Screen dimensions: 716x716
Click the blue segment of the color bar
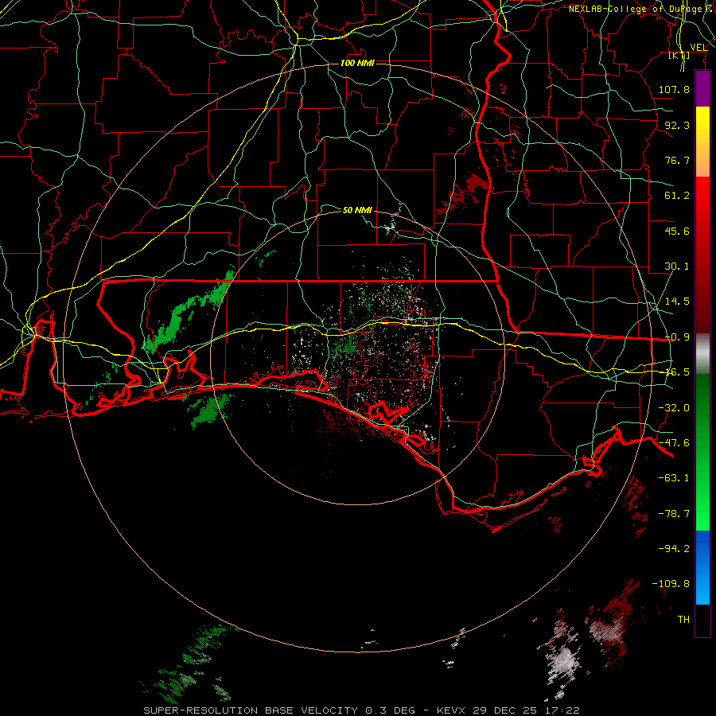(x=702, y=567)
